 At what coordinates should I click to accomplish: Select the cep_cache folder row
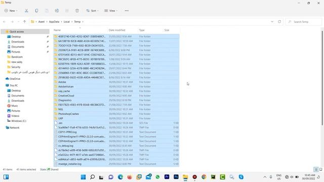click(116, 91)
